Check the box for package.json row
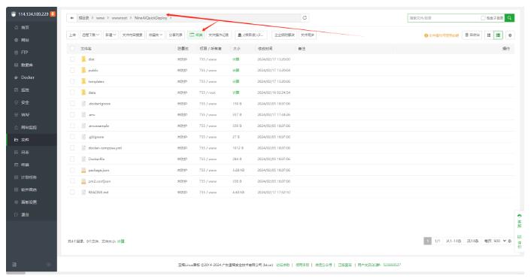 (x=72, y=170)
